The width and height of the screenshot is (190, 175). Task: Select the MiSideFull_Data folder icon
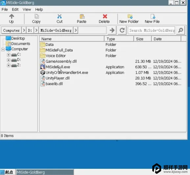43,50
